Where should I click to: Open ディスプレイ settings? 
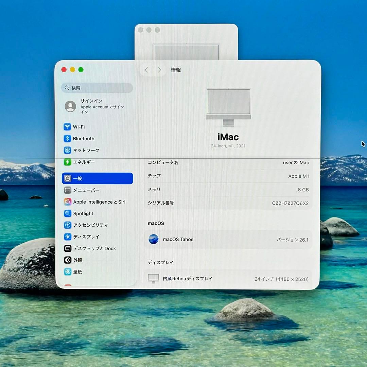coord(86,237)
